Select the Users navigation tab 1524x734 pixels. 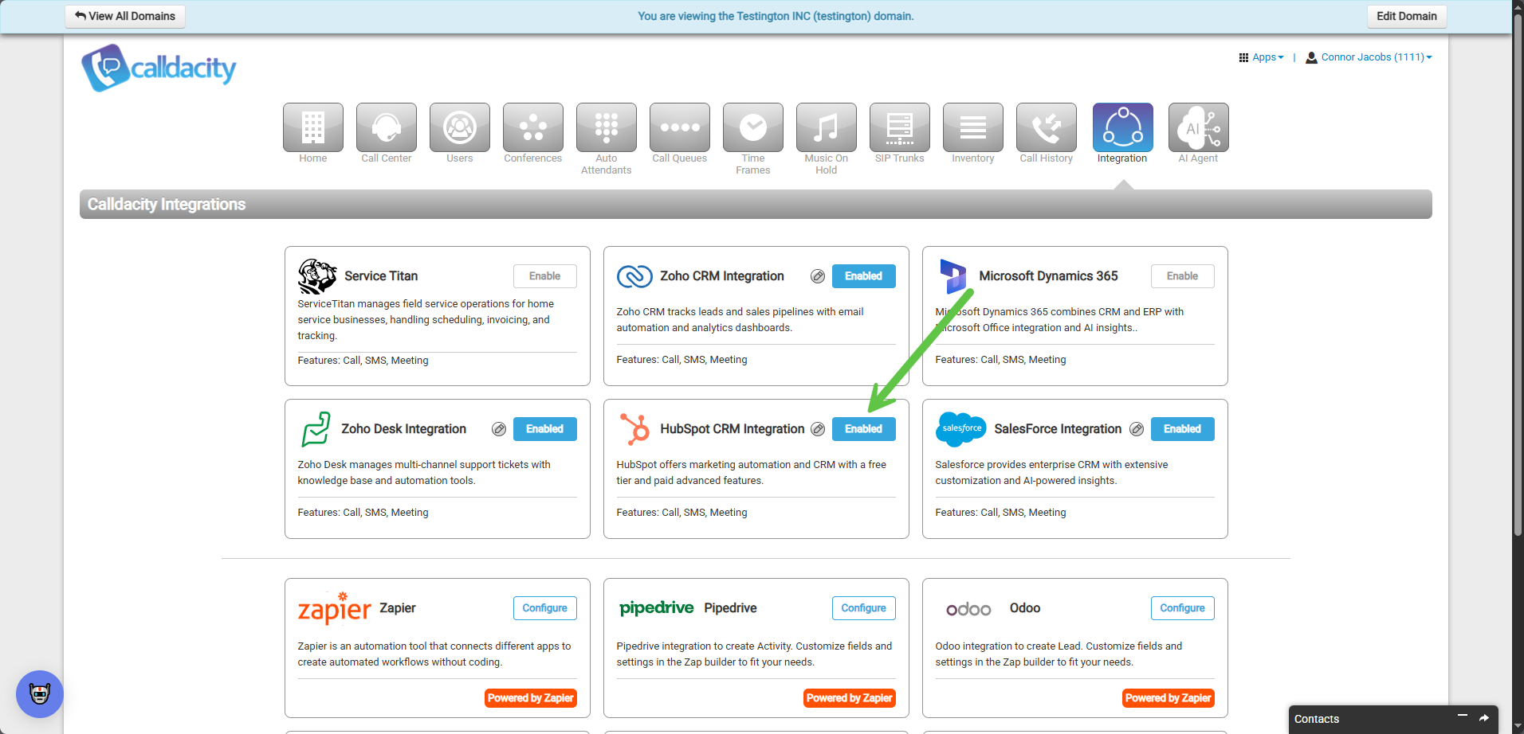point(459,127)
